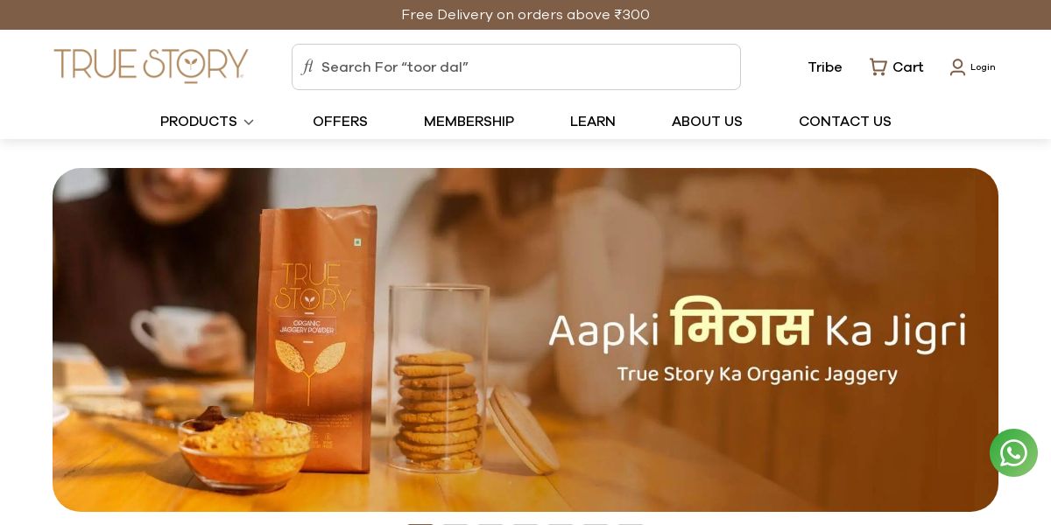Open the OFFERS page
The height and width of the screenshot is (525, 1051).
click(x=340, y=122)
